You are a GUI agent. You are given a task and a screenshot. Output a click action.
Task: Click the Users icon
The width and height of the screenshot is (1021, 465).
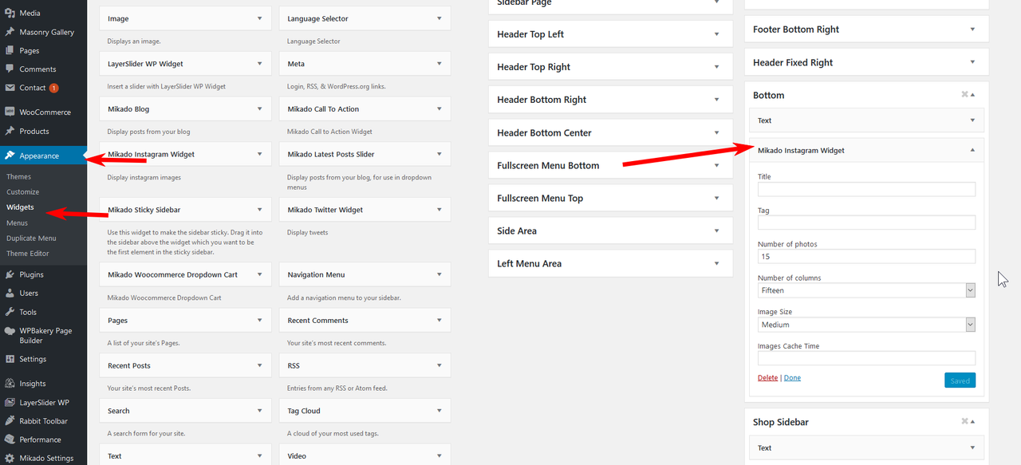[10, 294]
